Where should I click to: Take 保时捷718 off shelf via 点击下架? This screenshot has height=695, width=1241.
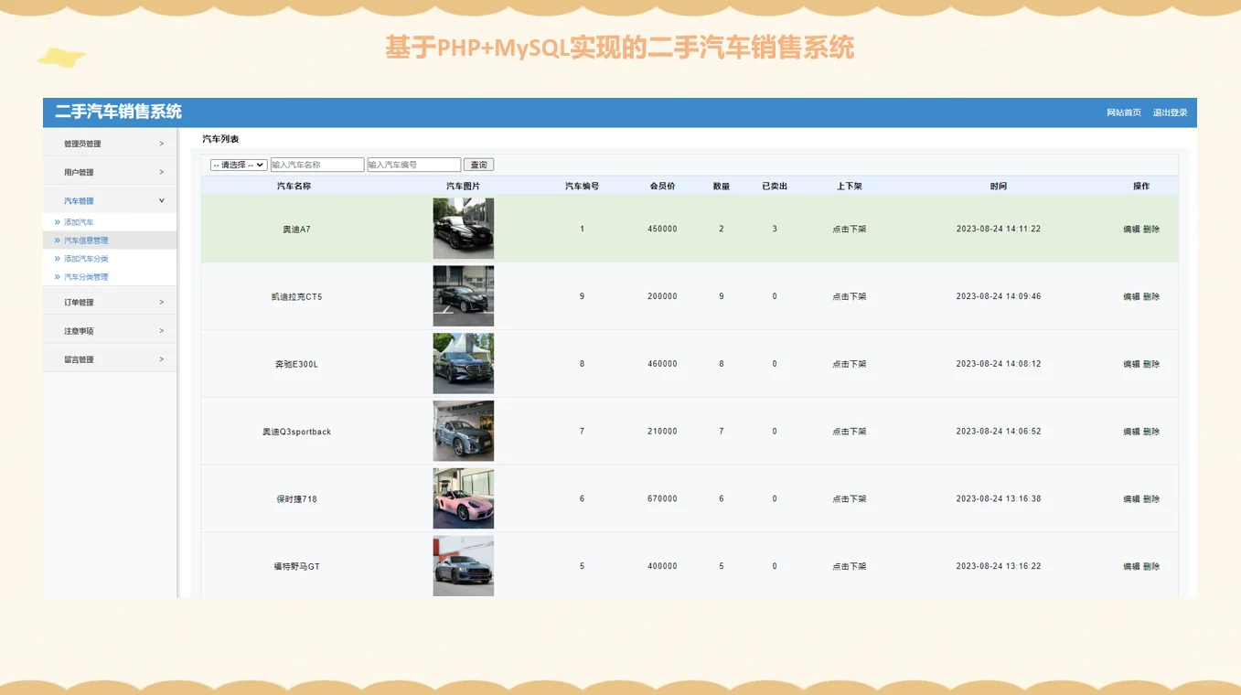[x=849, y=498]
